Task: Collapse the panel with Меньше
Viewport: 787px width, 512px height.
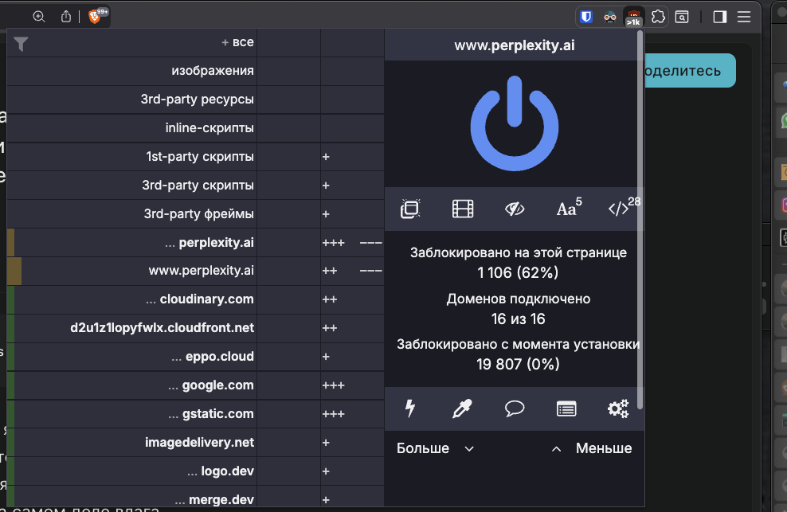Action: coord(592,448)
